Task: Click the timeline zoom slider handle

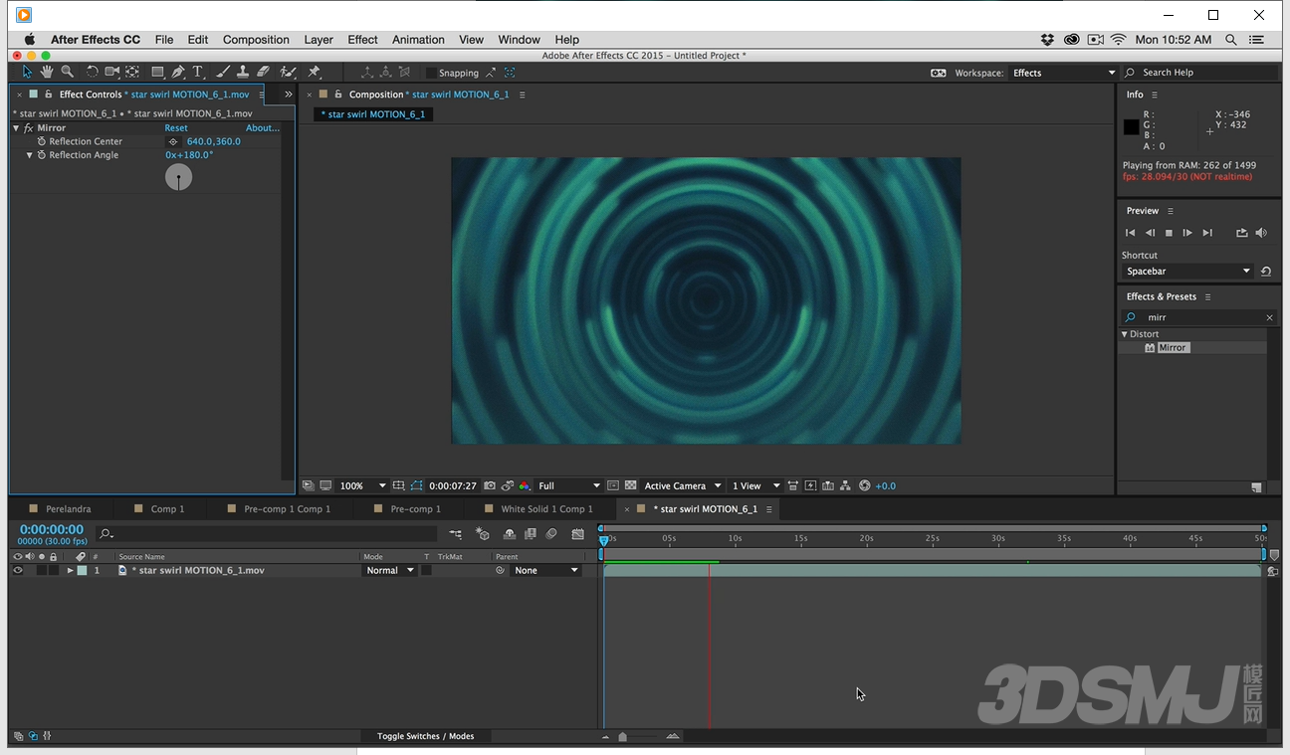Action: [x=622, y=737]
